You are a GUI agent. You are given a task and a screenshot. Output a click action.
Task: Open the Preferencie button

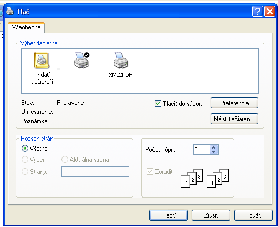pos(234,103)
